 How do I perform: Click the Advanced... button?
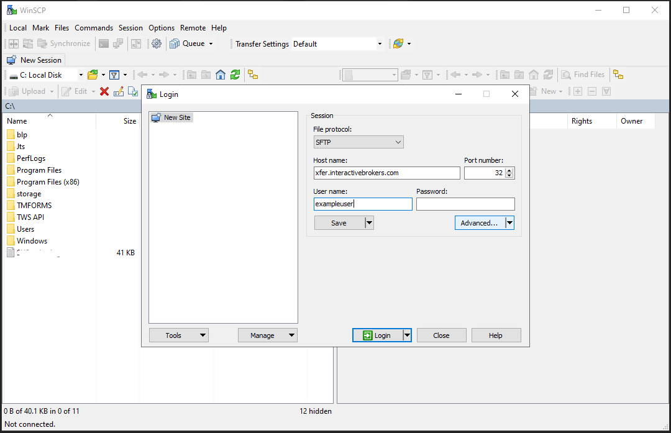(480, 223)
